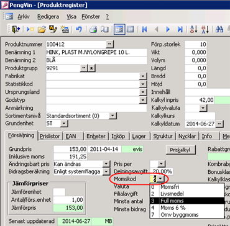Open the Sortimentsnivå dropdown
Screen dimensions: 230x226
[113, 115]
